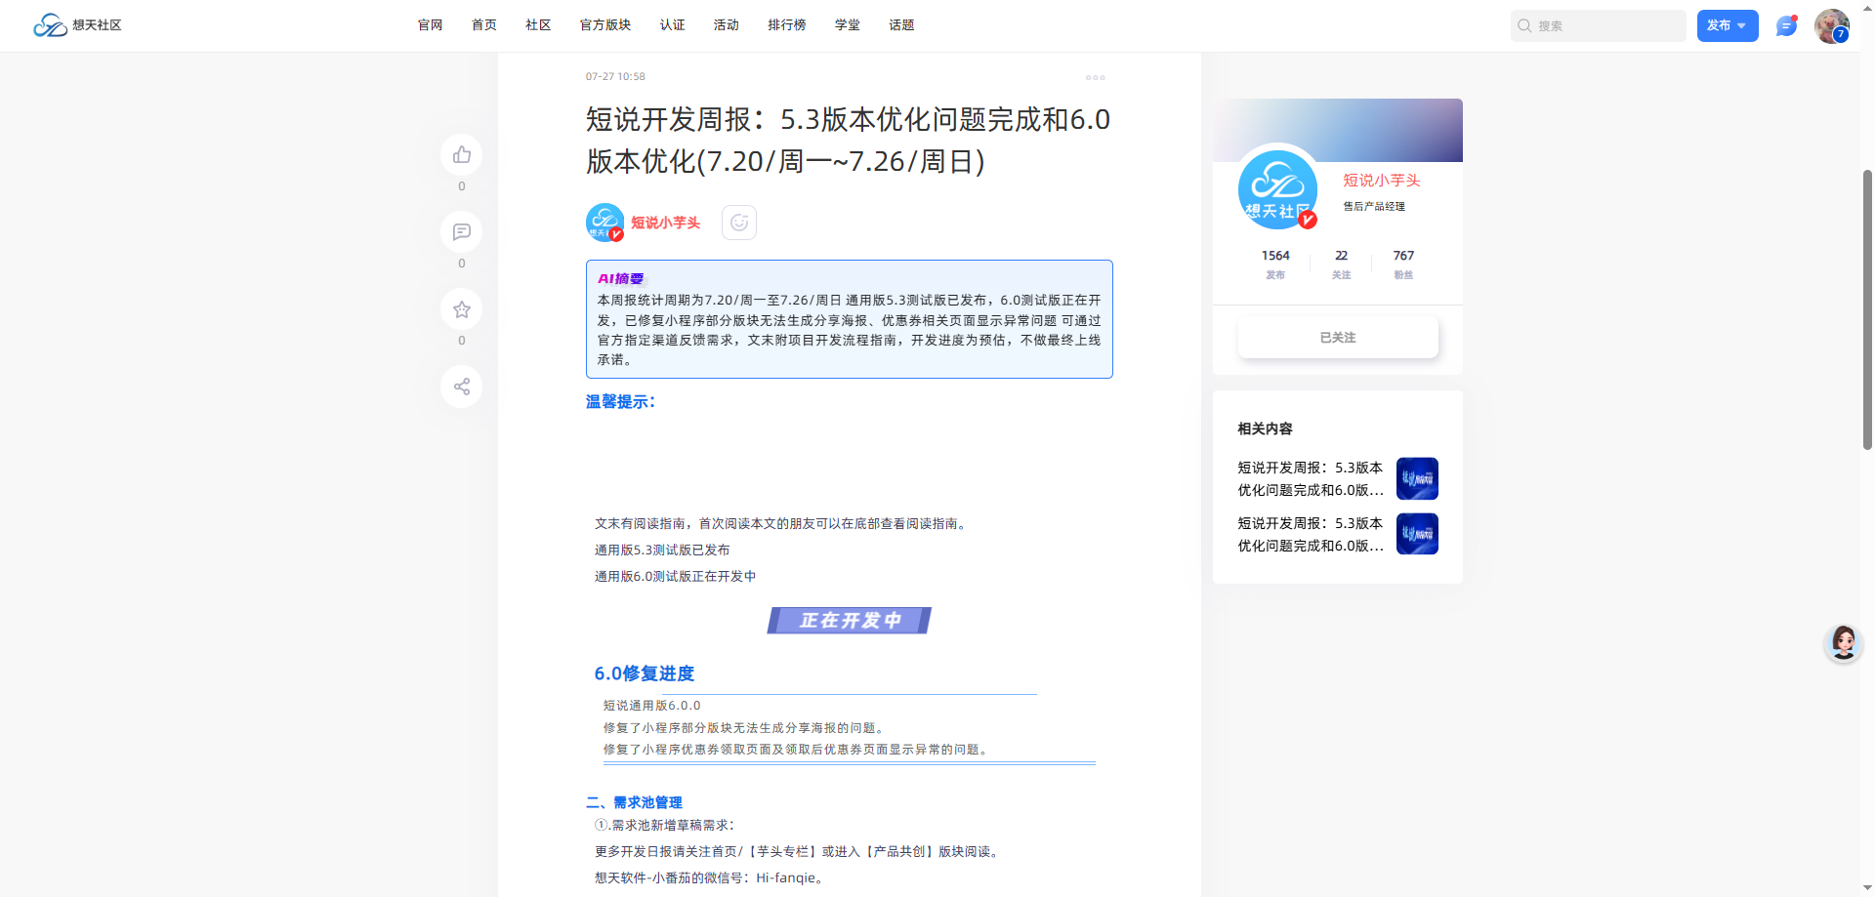Navigate to the 社区 menu item
1875x897 pixels.
tap(538, 25)
